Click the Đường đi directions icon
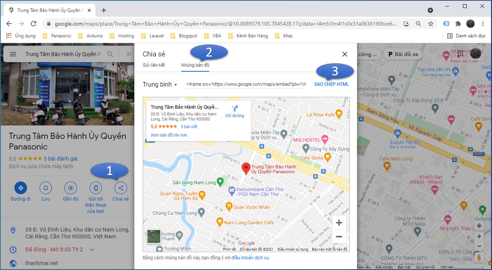Screen dimensions: 492x270 [21, 188]
